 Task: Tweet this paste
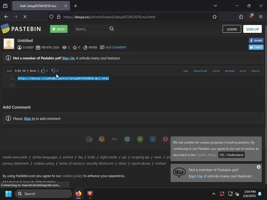click(x=256, y=47)
